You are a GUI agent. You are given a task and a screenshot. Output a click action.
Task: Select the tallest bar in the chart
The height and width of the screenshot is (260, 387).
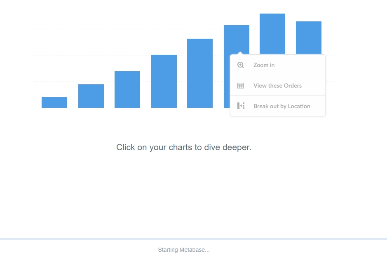click(x=272, y=34)
